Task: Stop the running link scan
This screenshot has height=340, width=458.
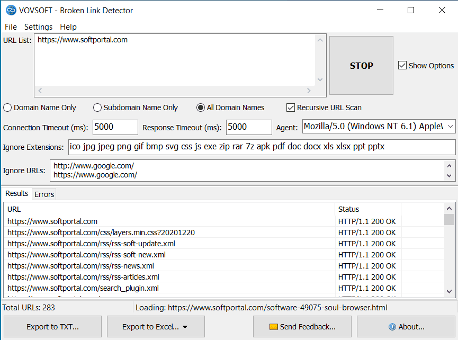Action: 361,66
